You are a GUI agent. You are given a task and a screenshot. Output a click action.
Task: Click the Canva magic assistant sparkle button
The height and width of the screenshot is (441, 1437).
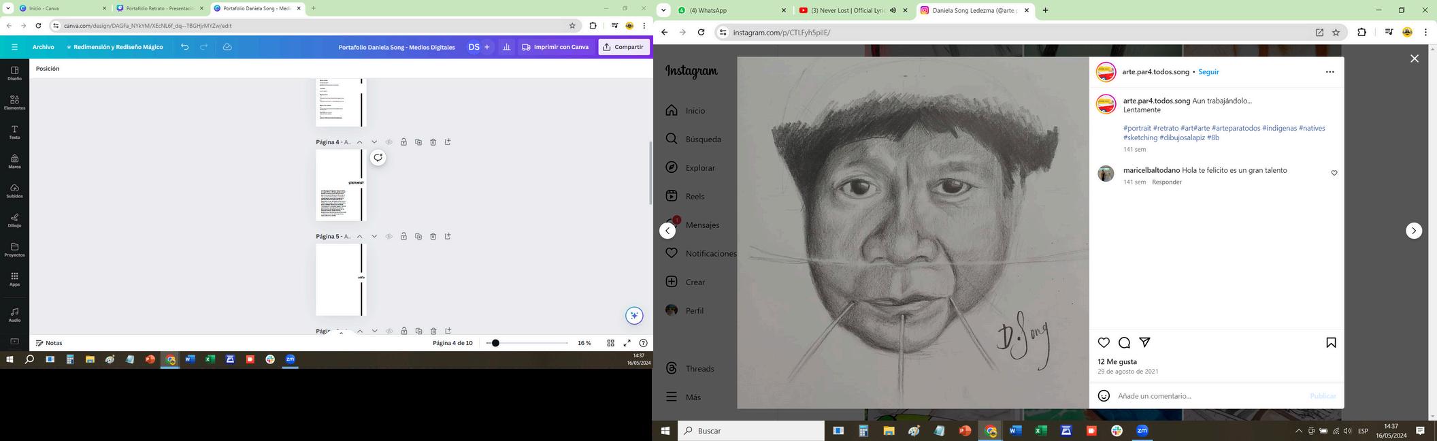[x=634, y=315]
